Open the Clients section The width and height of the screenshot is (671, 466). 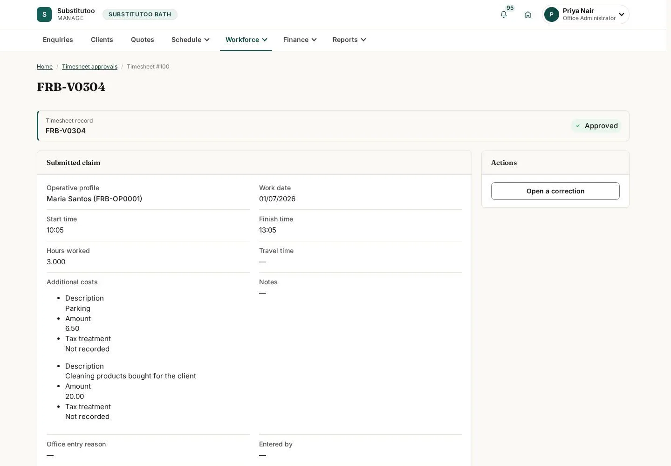pyautogui.click(x=102, y=40)
